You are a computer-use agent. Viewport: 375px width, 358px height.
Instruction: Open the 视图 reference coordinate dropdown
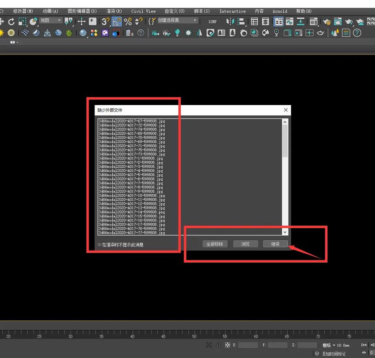(51, 21)
